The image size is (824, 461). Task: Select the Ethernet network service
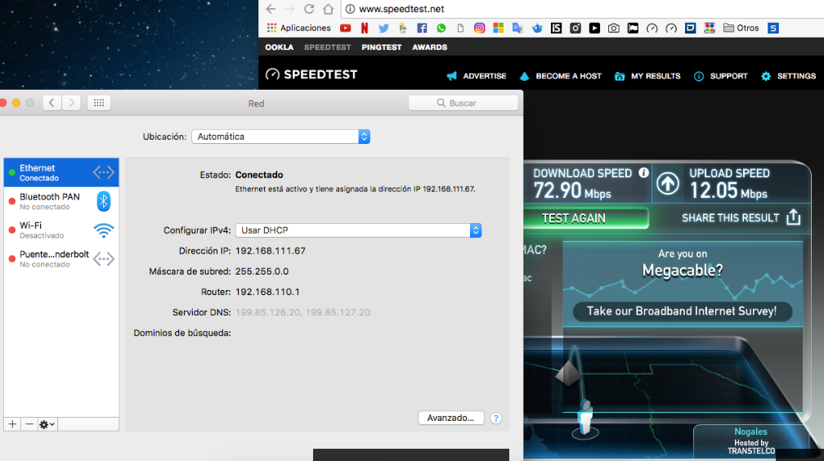[61, 172]
